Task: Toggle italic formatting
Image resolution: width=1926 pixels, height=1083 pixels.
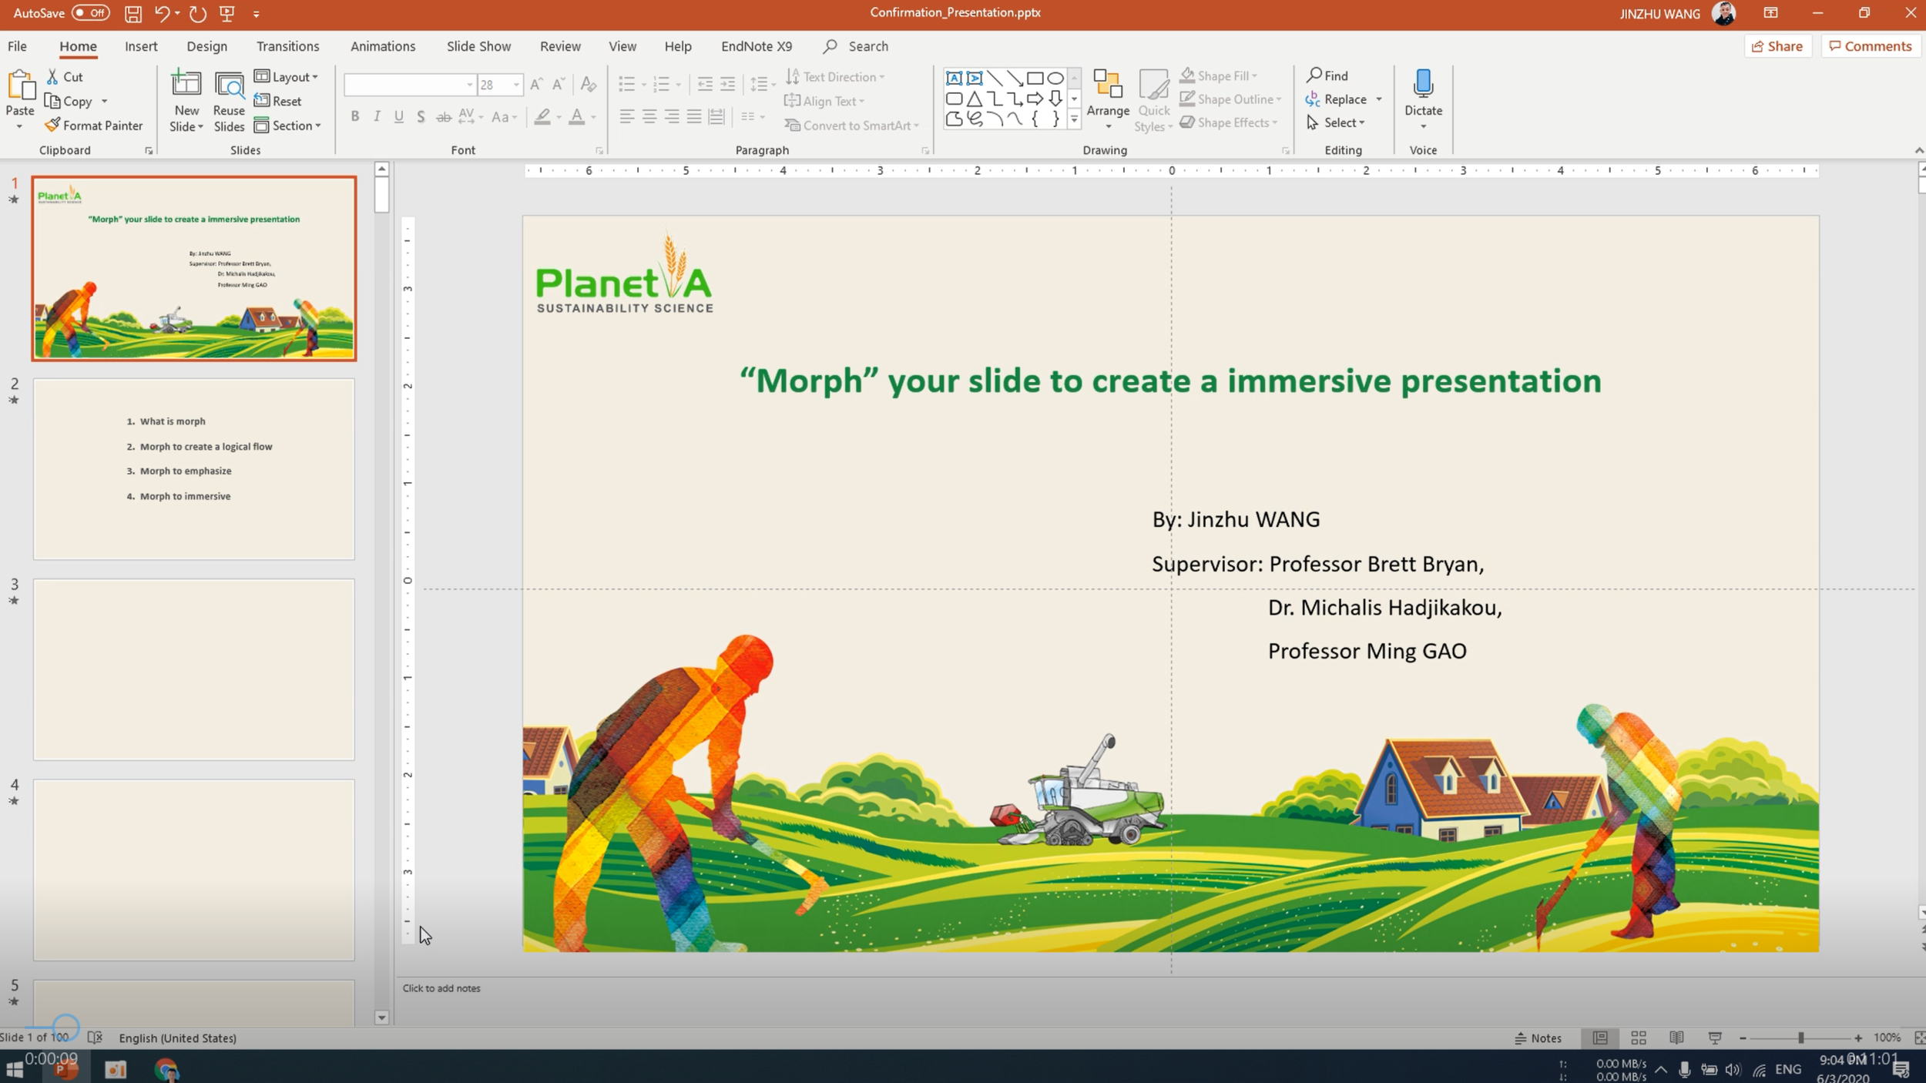Action: coord(377,116)
